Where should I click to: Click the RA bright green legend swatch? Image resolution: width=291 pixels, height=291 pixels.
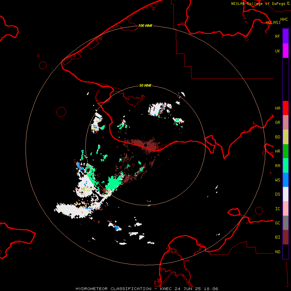[286, 166]
